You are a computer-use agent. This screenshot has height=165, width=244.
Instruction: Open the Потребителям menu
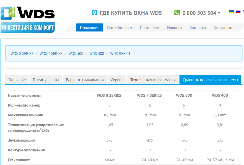click(x=119, y=27)
